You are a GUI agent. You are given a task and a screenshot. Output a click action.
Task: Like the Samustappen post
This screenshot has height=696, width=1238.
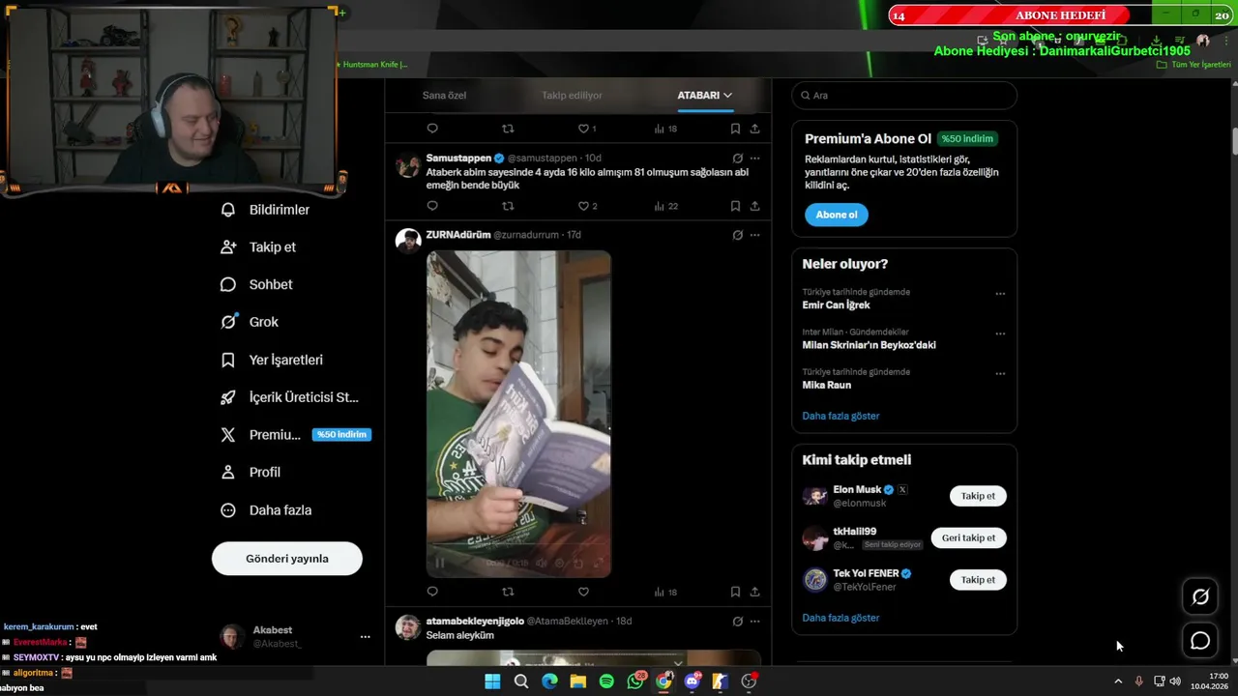click(583, 206)
